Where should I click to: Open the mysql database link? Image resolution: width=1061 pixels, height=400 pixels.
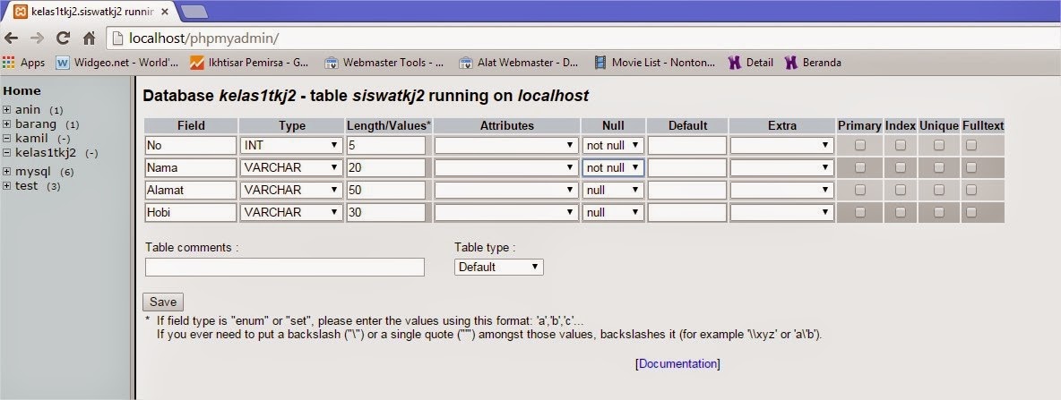[33, 172]
